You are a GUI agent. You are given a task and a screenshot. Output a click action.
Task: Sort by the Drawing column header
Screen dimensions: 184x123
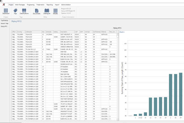(x=21, y=32)
